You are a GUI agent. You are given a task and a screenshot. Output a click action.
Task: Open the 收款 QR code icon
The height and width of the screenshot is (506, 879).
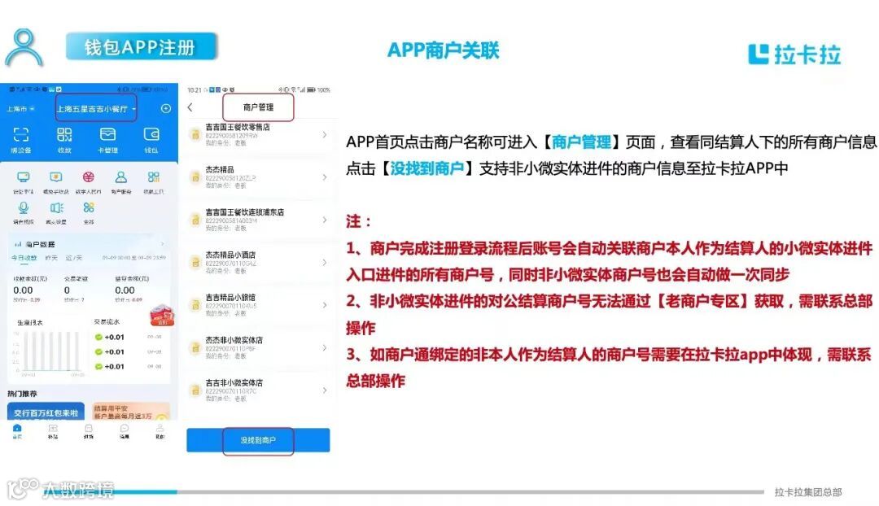[64, 134]
